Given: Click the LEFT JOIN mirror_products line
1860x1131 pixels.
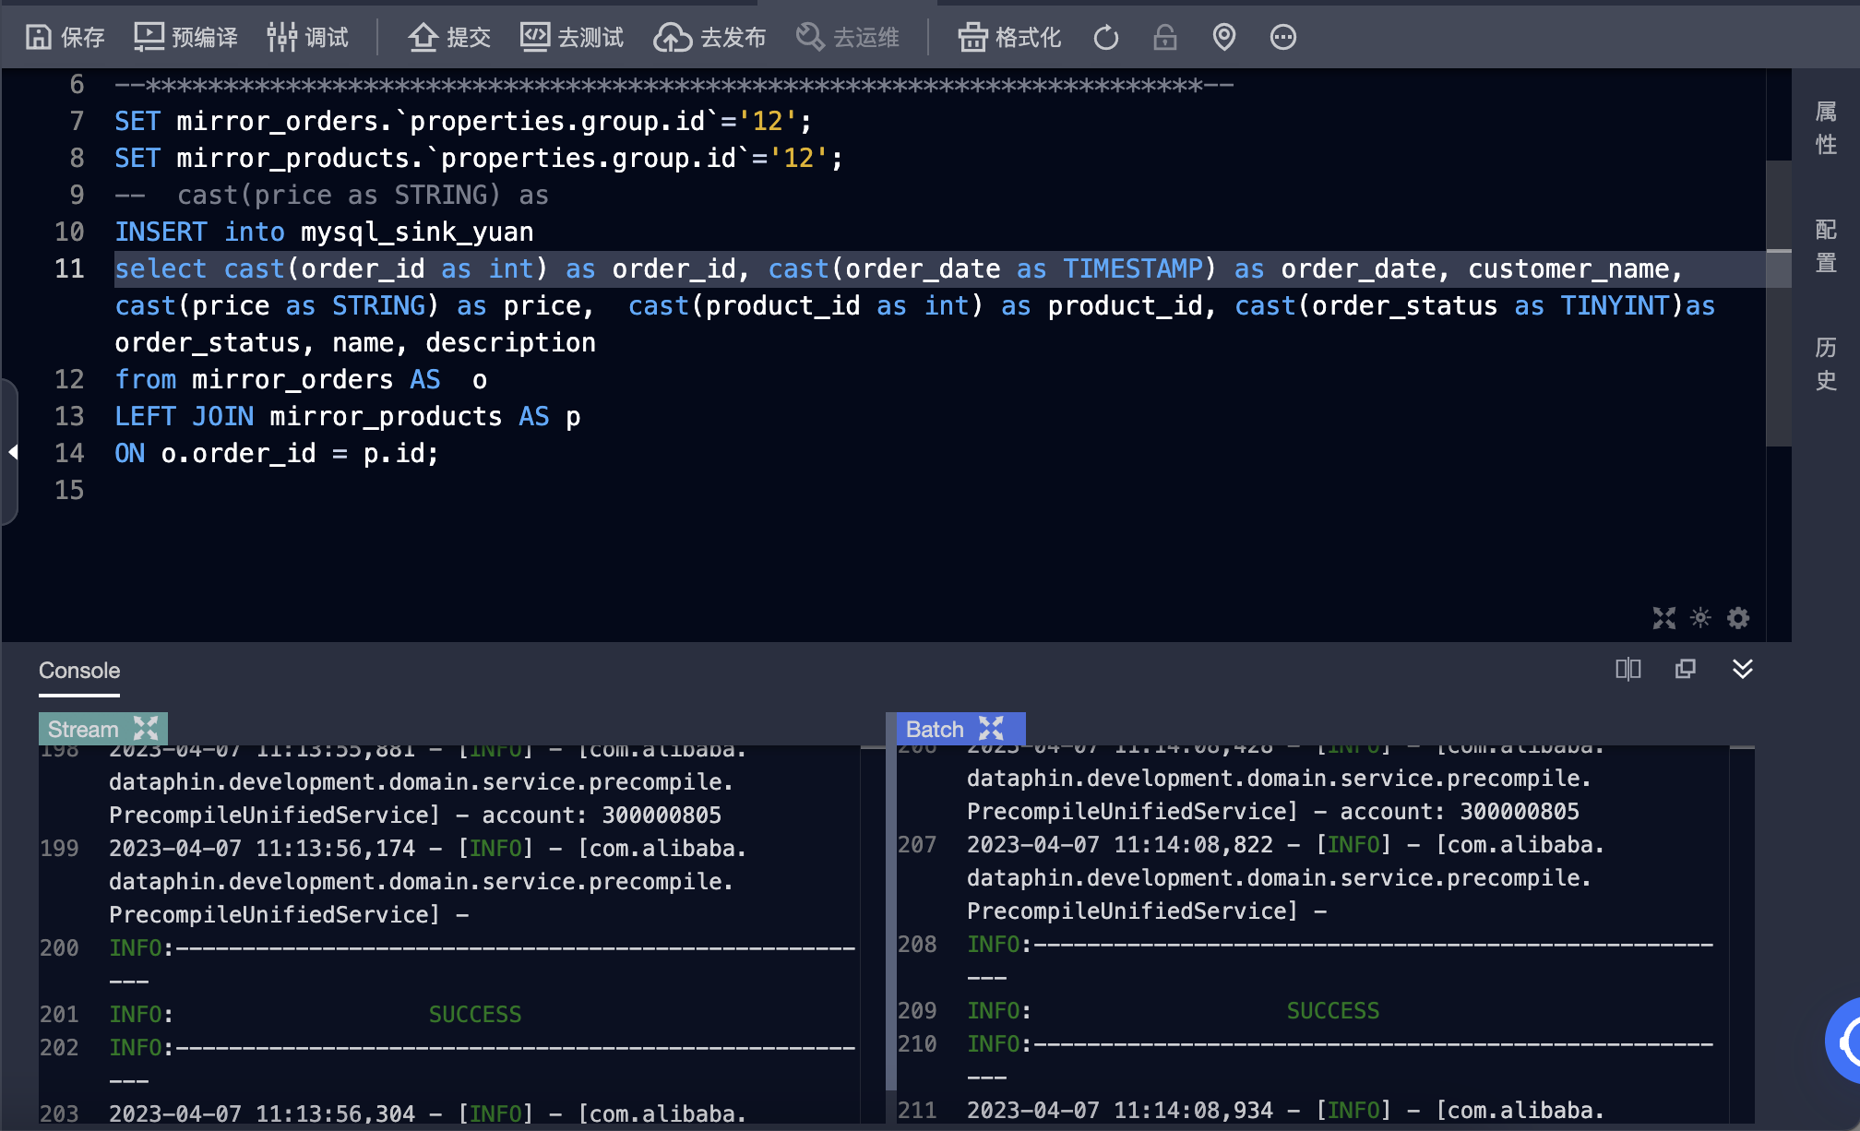Looking at the screenshot, I should (x=347, y=416).
